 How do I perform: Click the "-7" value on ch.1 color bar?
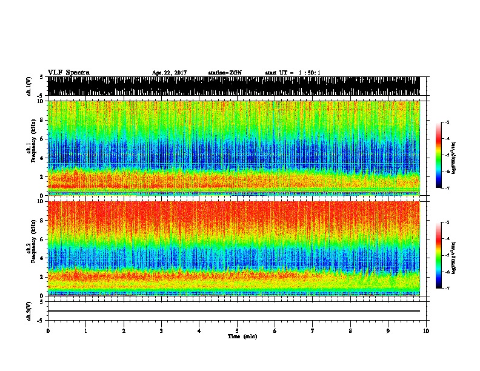pos(447,188)
